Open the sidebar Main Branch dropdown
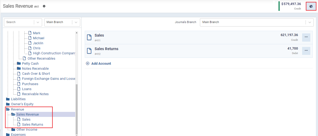 tap(62, 22)
